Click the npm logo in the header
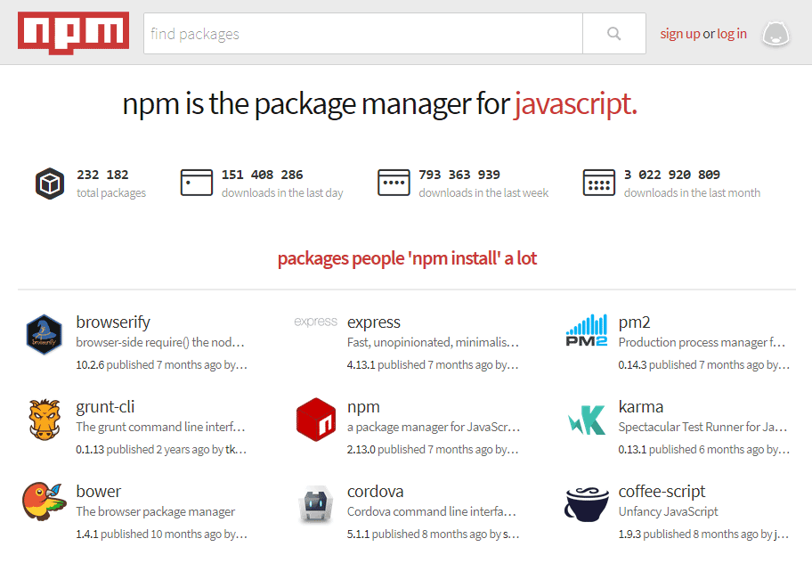 pyautogui.click(x=73, y=33)
